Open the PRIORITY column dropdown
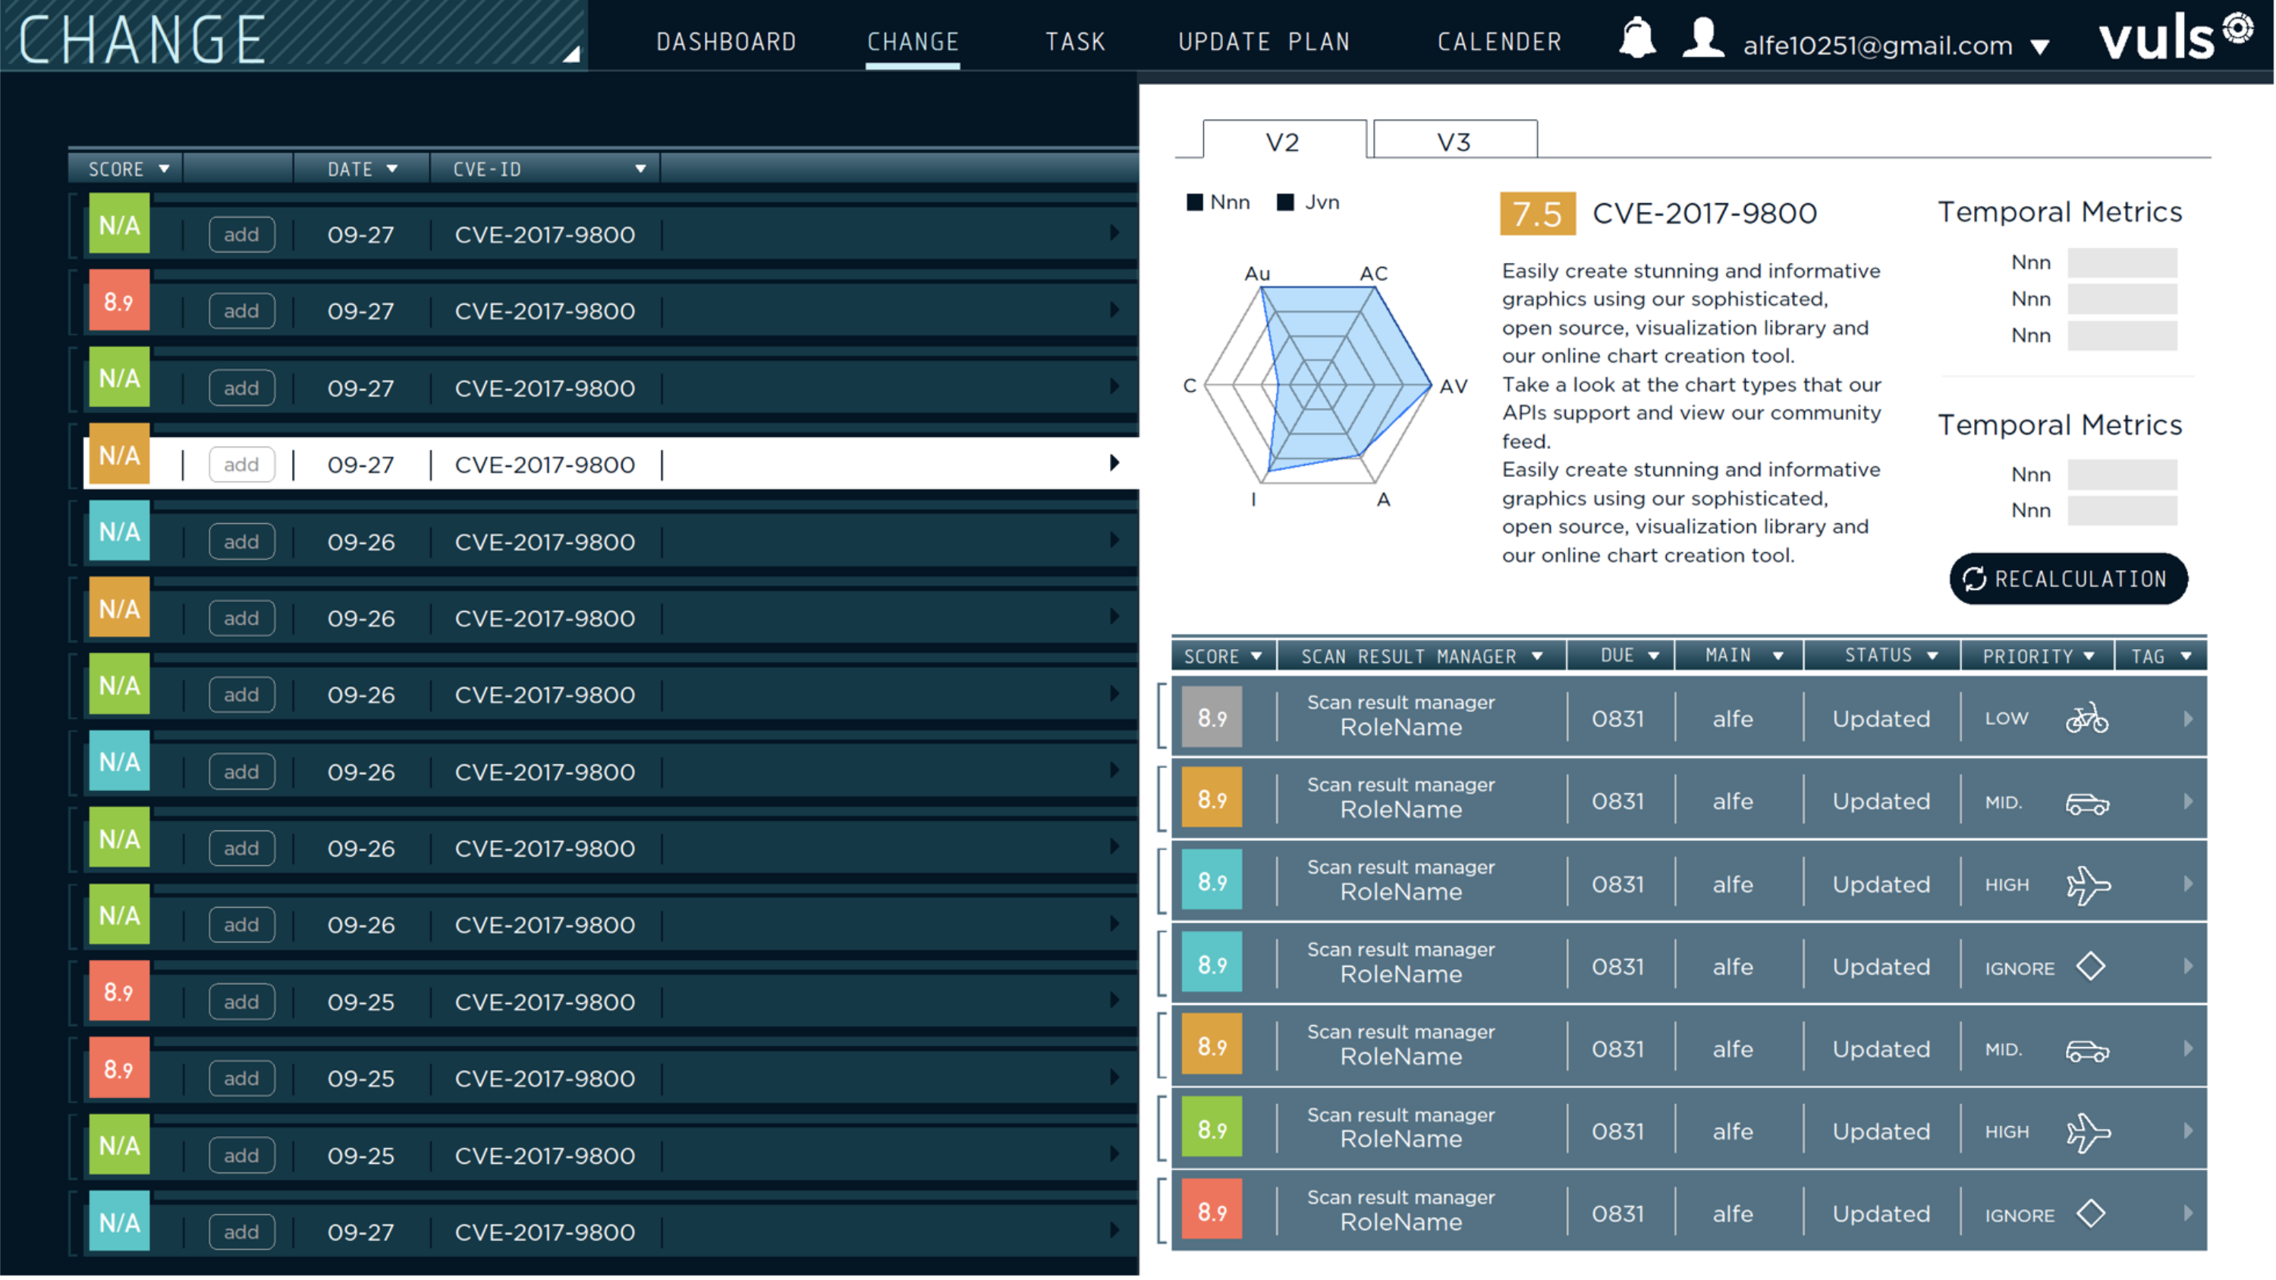Viewport: 2276px width, 1280px height. pyautogui.click(x=2089, y=657)
